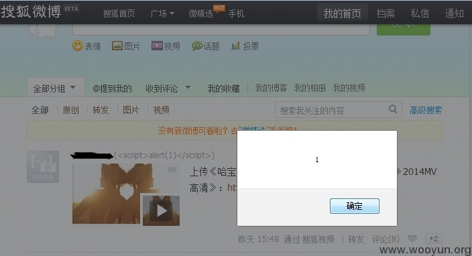This screenshot has width=472, height=256.
Task: Open the 我的视频 link
Action: pos(349,88)
